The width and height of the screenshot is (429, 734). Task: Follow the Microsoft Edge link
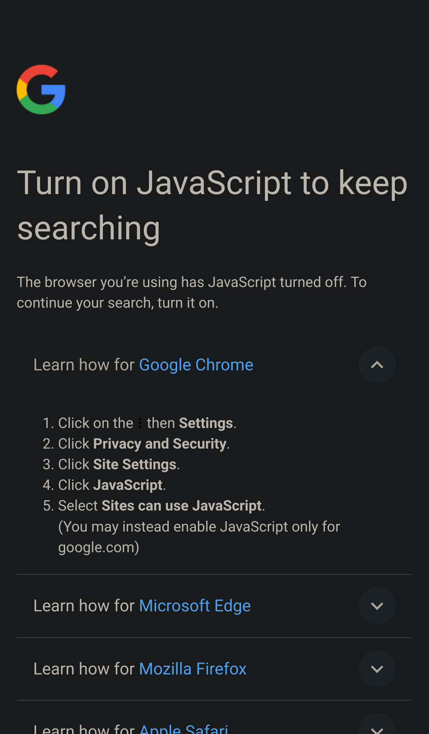[195, 606]
